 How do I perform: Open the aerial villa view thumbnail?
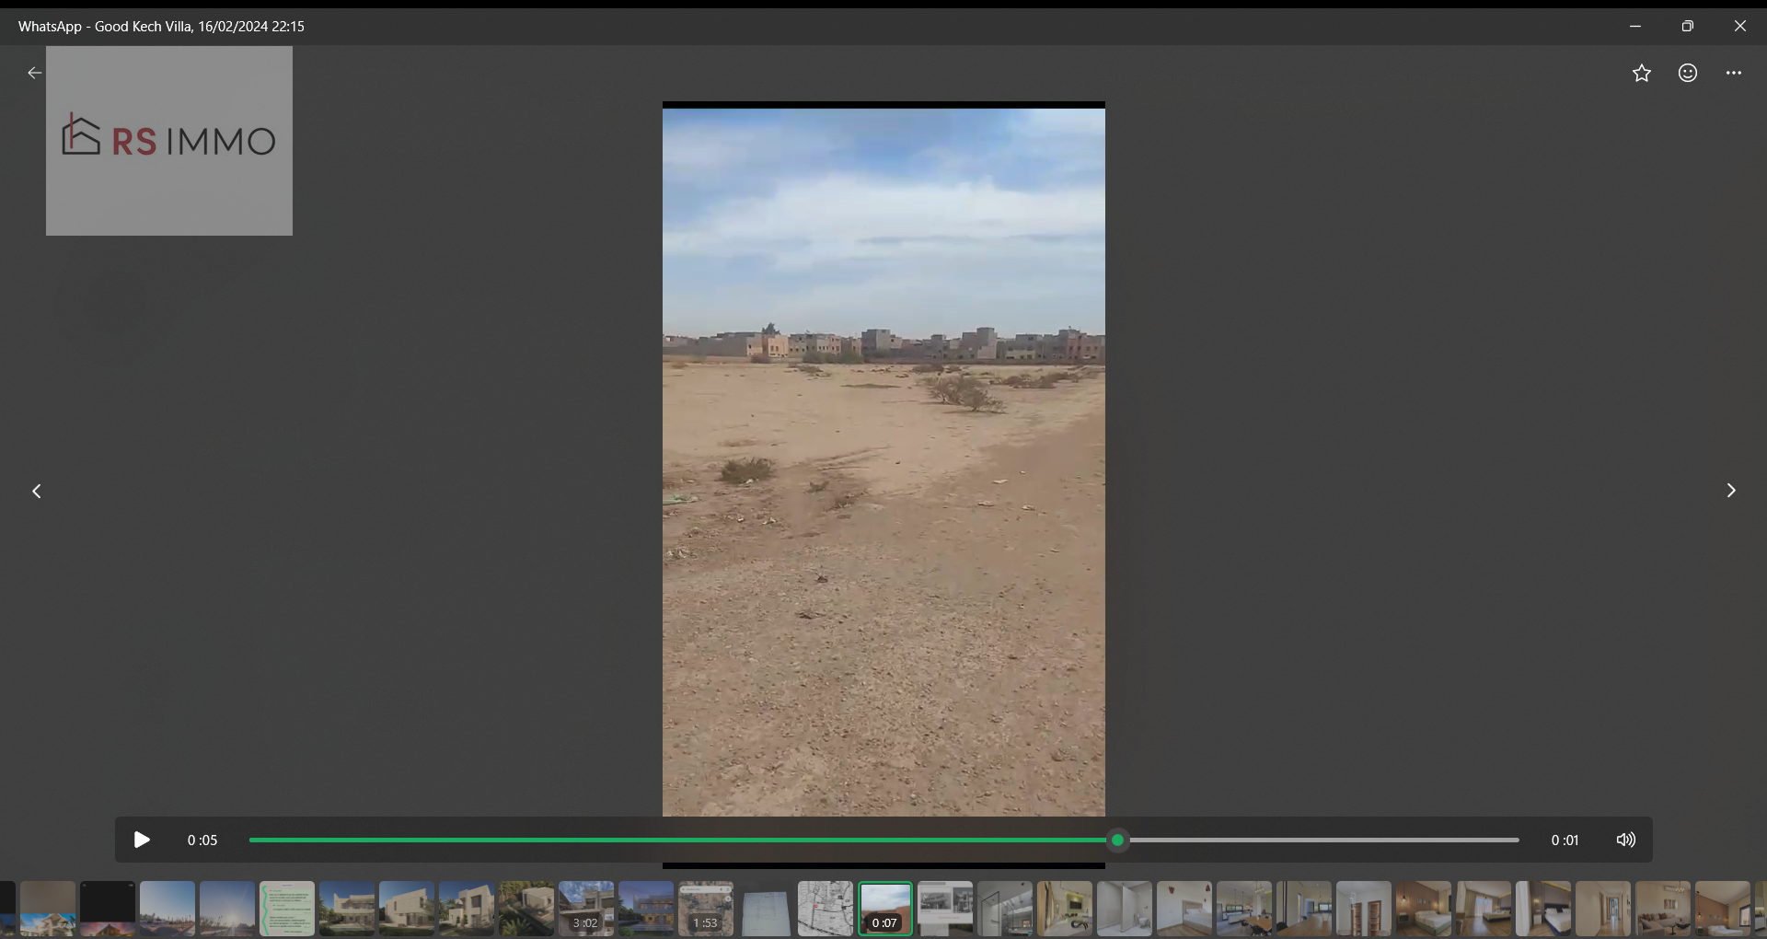tap(526, 909)
